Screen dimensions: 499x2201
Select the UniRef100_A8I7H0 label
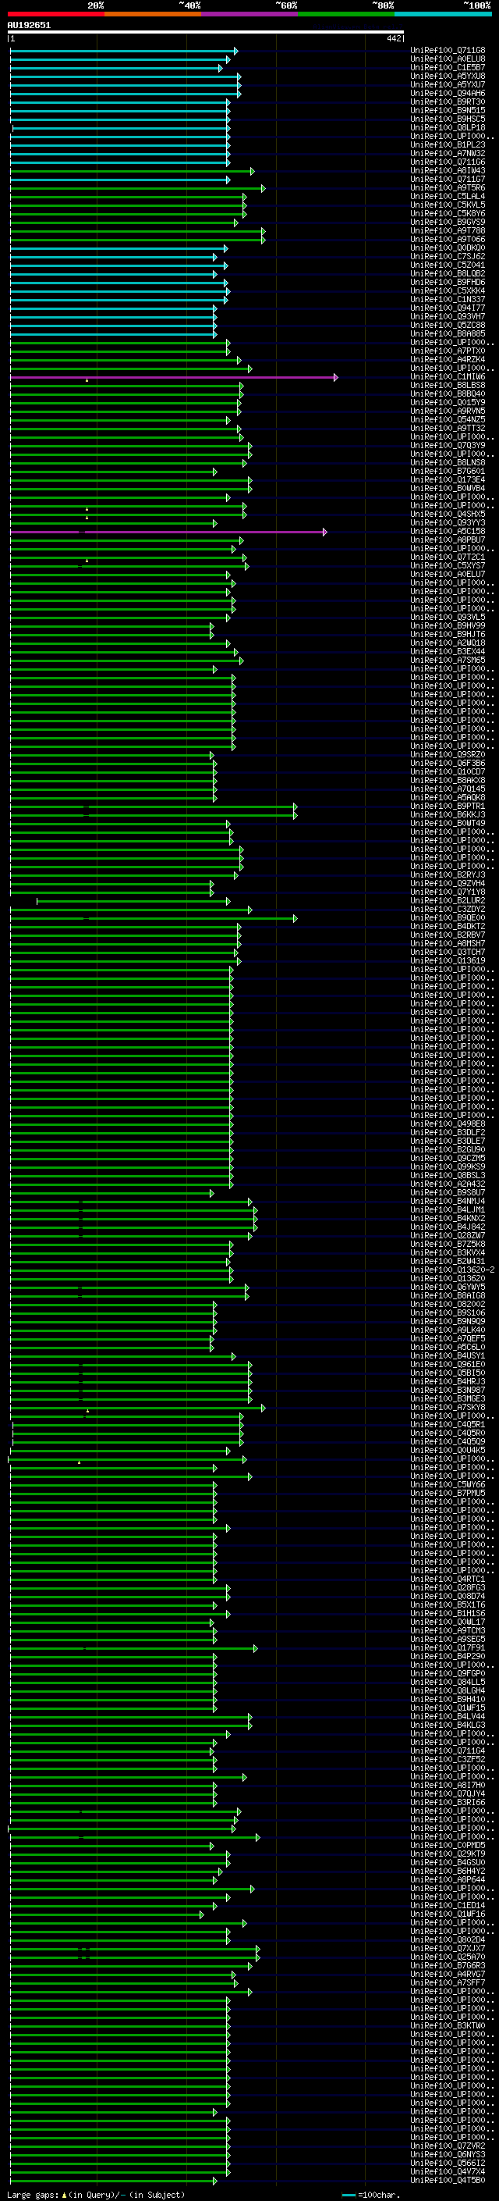pyautogui.click(x=448, y=1785)
